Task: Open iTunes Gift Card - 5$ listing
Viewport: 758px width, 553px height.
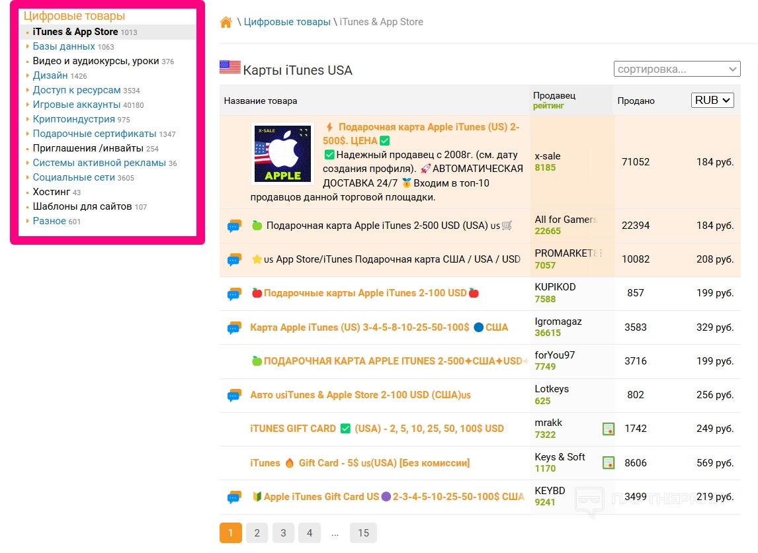Action: coord(360,462)
